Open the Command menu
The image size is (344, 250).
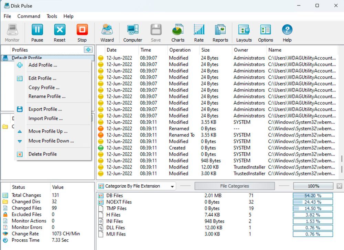point(29,16)
